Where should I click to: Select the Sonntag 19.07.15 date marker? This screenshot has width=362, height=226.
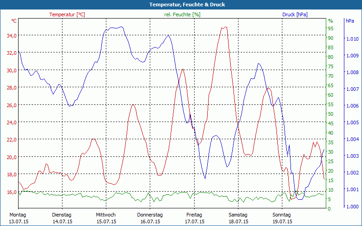(x=282, y=218)
